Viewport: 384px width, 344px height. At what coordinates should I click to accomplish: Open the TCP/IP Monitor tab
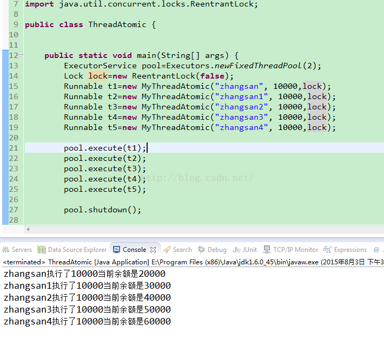[290, 250]
